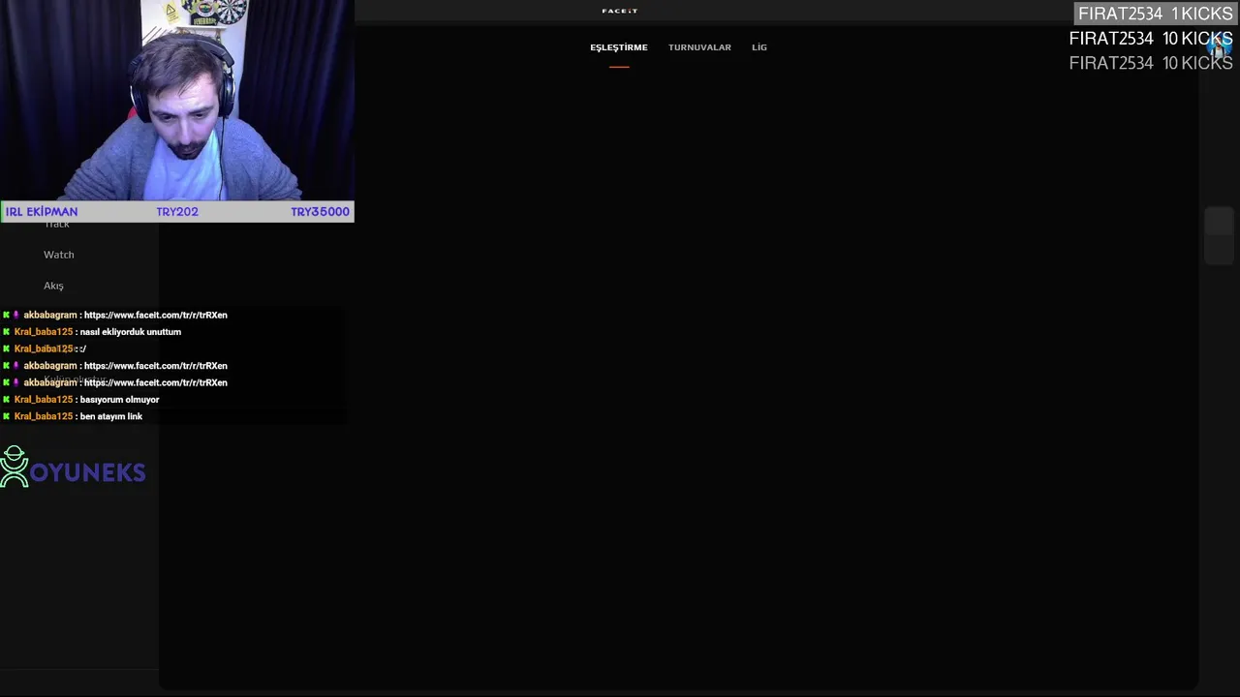The width and height of the screenshot is (1240, 697).
Task: Click the streamer webcam feed
Action: tap(177, 100)
